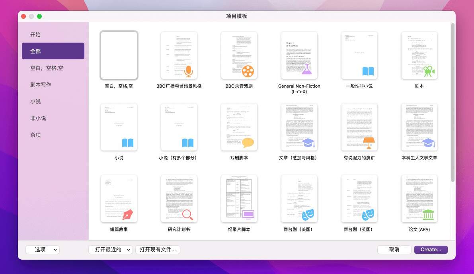The height and width of the screenshot is (274, 474).
Task: Select the 舞台剧（美国）theater masks template
Action: pyautogui.click(x=299, y=199)
